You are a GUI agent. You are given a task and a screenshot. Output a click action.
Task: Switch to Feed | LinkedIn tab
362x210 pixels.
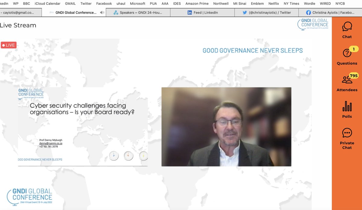tap(202, 13)
